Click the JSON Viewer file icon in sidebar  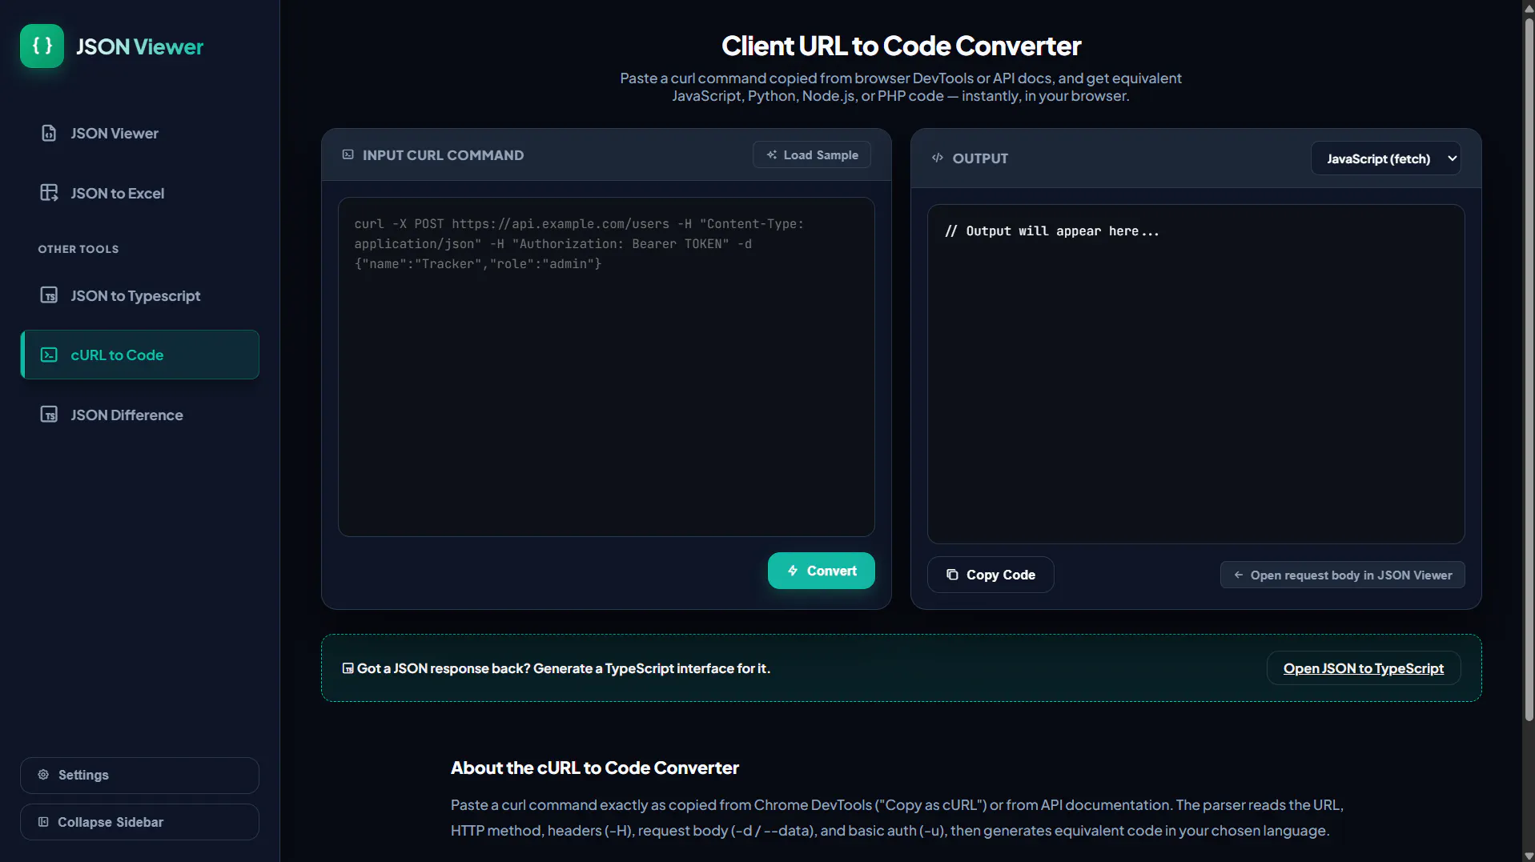click(49, 133)
